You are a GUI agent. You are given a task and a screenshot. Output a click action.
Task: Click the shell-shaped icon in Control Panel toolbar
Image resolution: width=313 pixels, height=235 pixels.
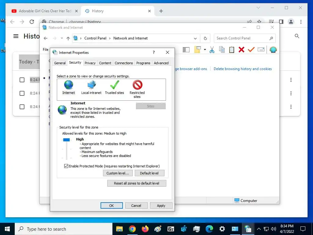click(273, 50)
